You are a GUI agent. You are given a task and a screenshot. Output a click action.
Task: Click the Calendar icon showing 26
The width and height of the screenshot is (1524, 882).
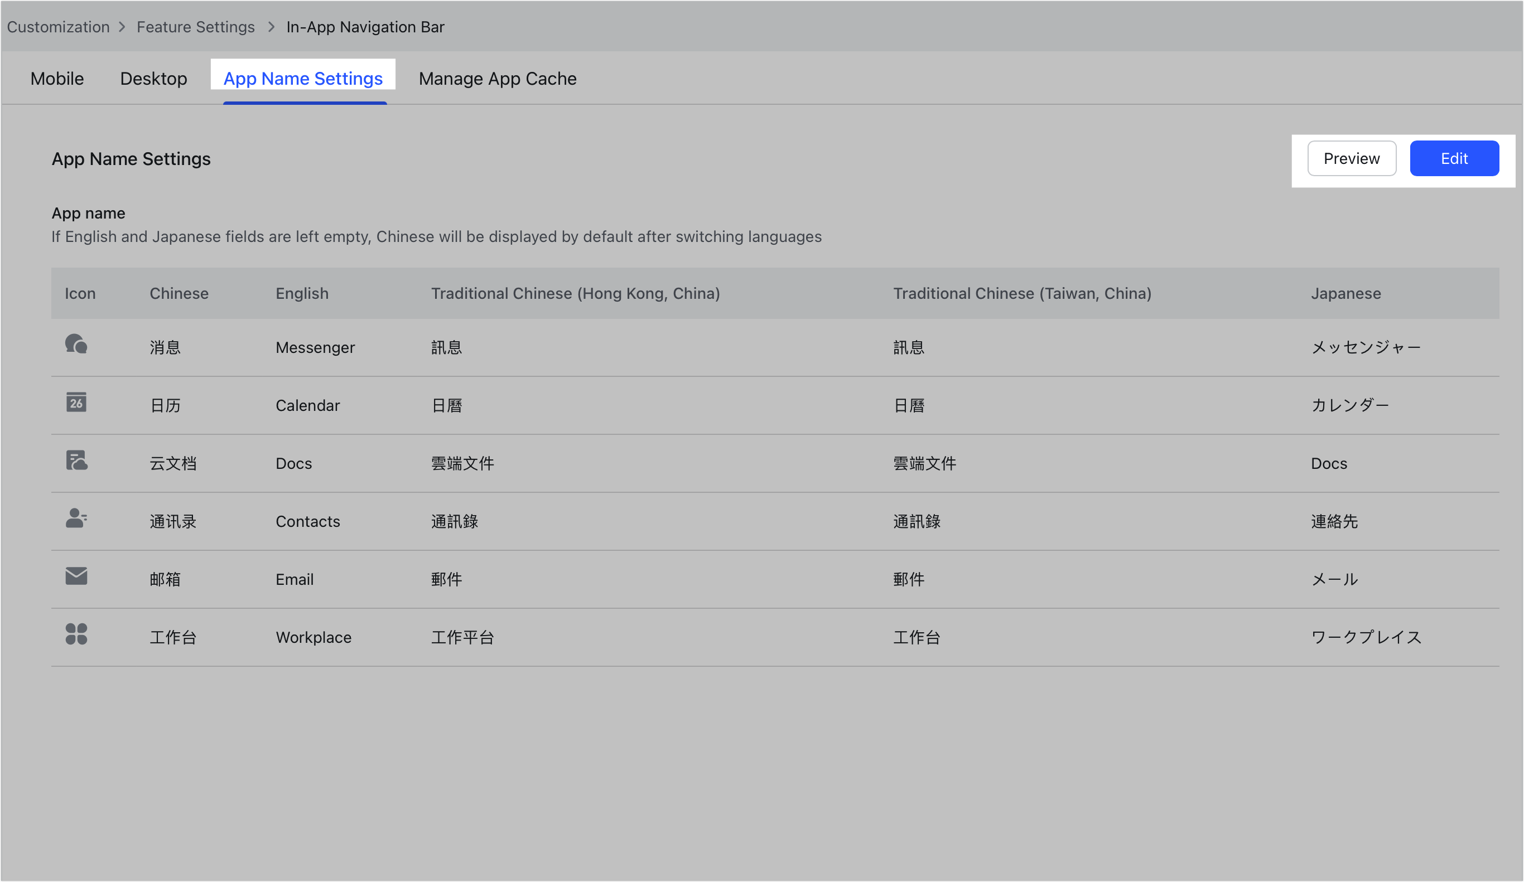click(76, 402)
